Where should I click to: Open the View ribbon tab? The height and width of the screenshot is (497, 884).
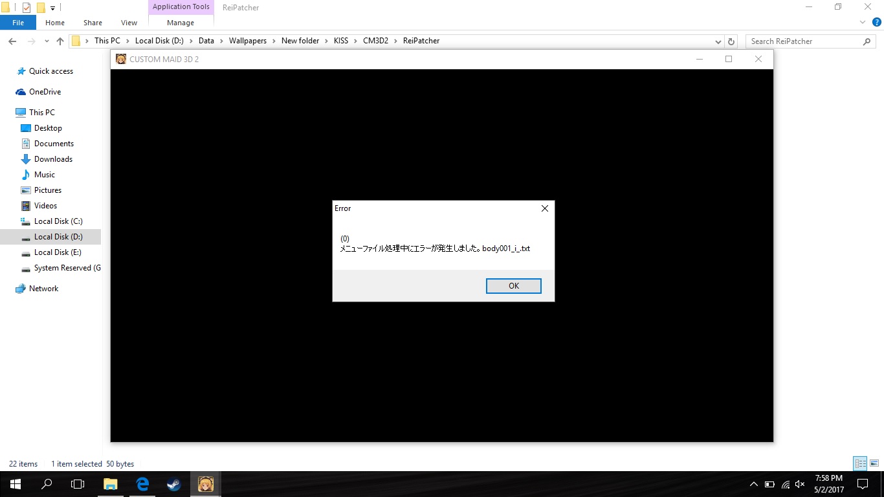(129, 23)
